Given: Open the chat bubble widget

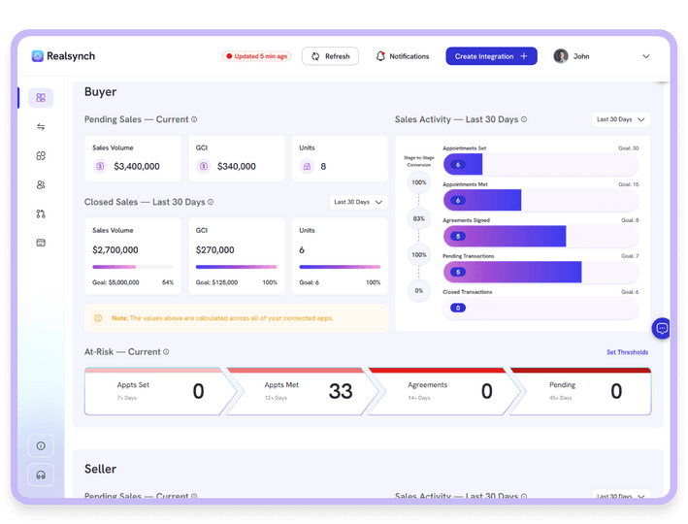Looking at the screenshot, I should pos(662,329).
